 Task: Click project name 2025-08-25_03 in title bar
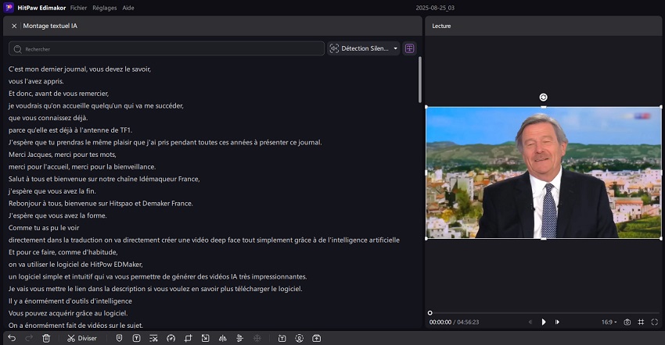click(435, 8)
